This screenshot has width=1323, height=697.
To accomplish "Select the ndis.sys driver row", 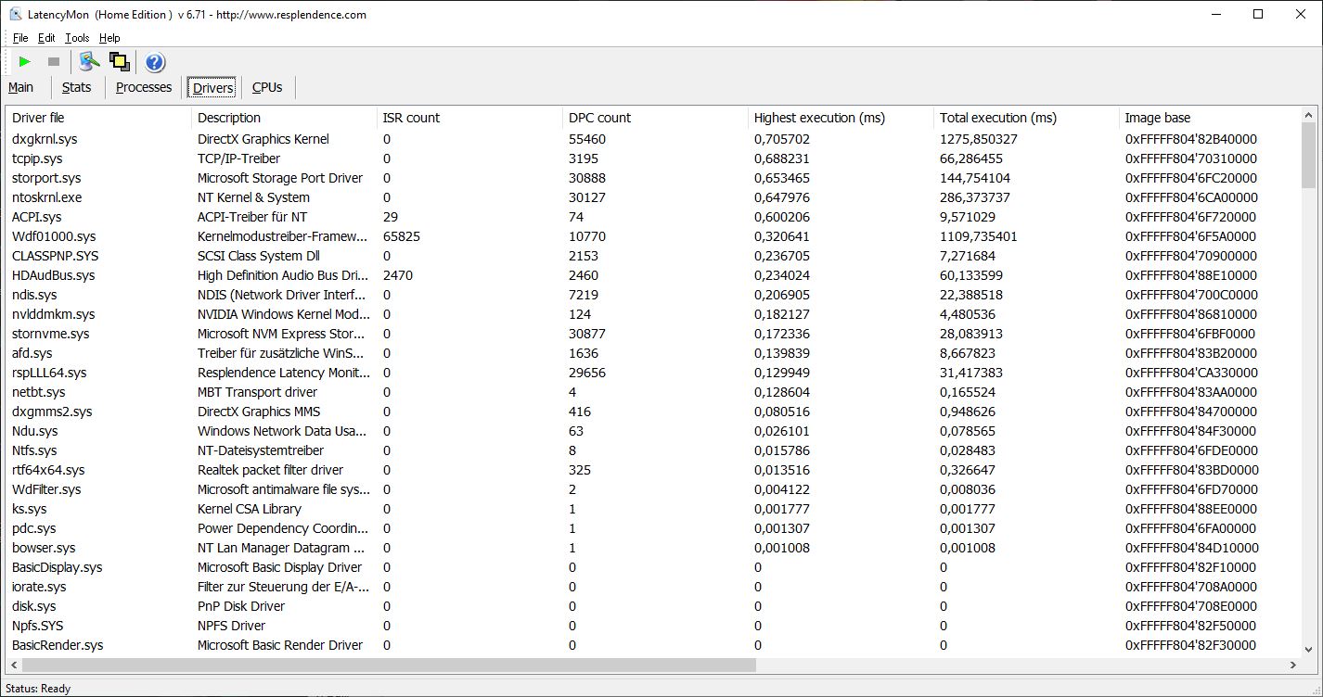I will [653, 295].
